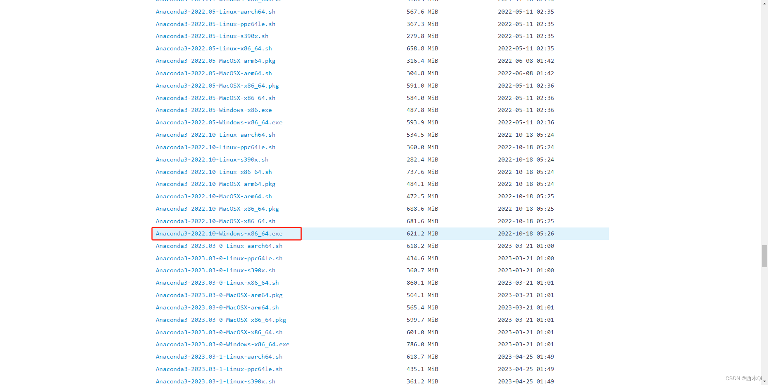
Task: Click Anaconda3-2023.03-1-Linux-aarch64.sh link
Action: tap(219, 357)
